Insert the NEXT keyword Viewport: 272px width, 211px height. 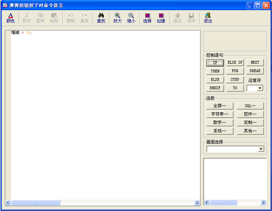point(255,63)
